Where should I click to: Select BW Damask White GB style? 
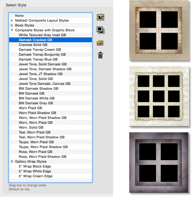[x=36, y=98]
